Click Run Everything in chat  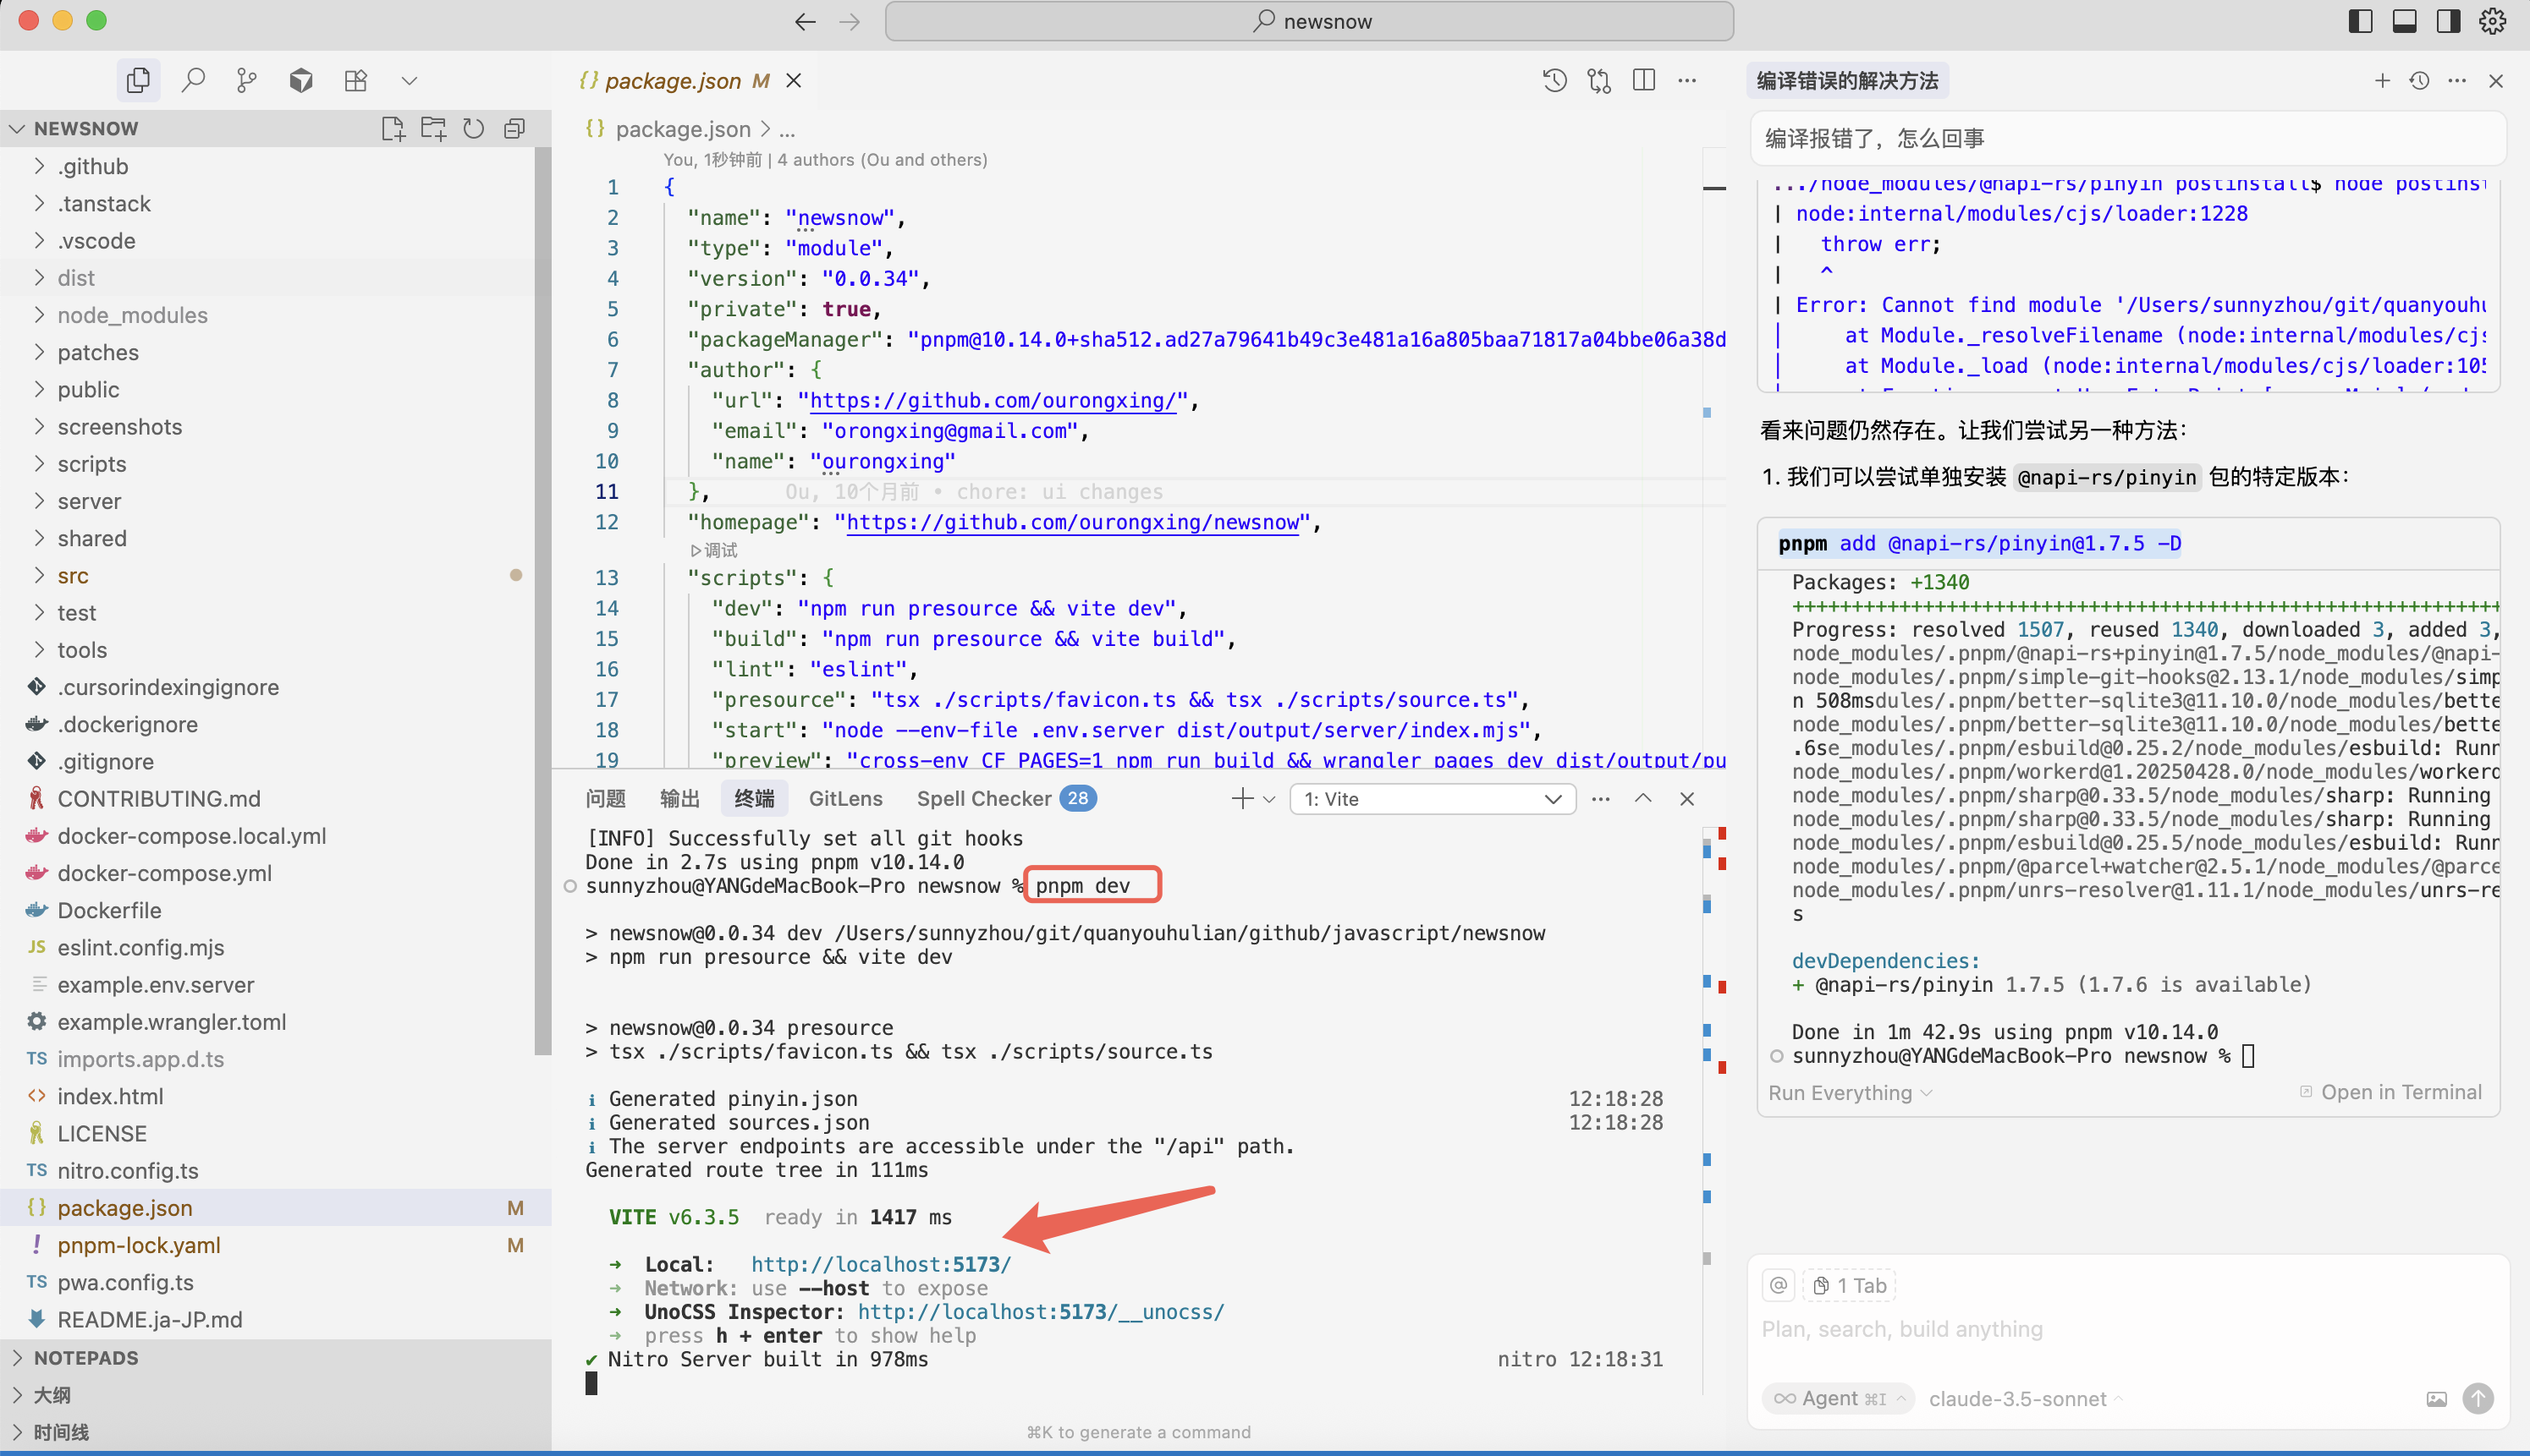[1850, 1092]
